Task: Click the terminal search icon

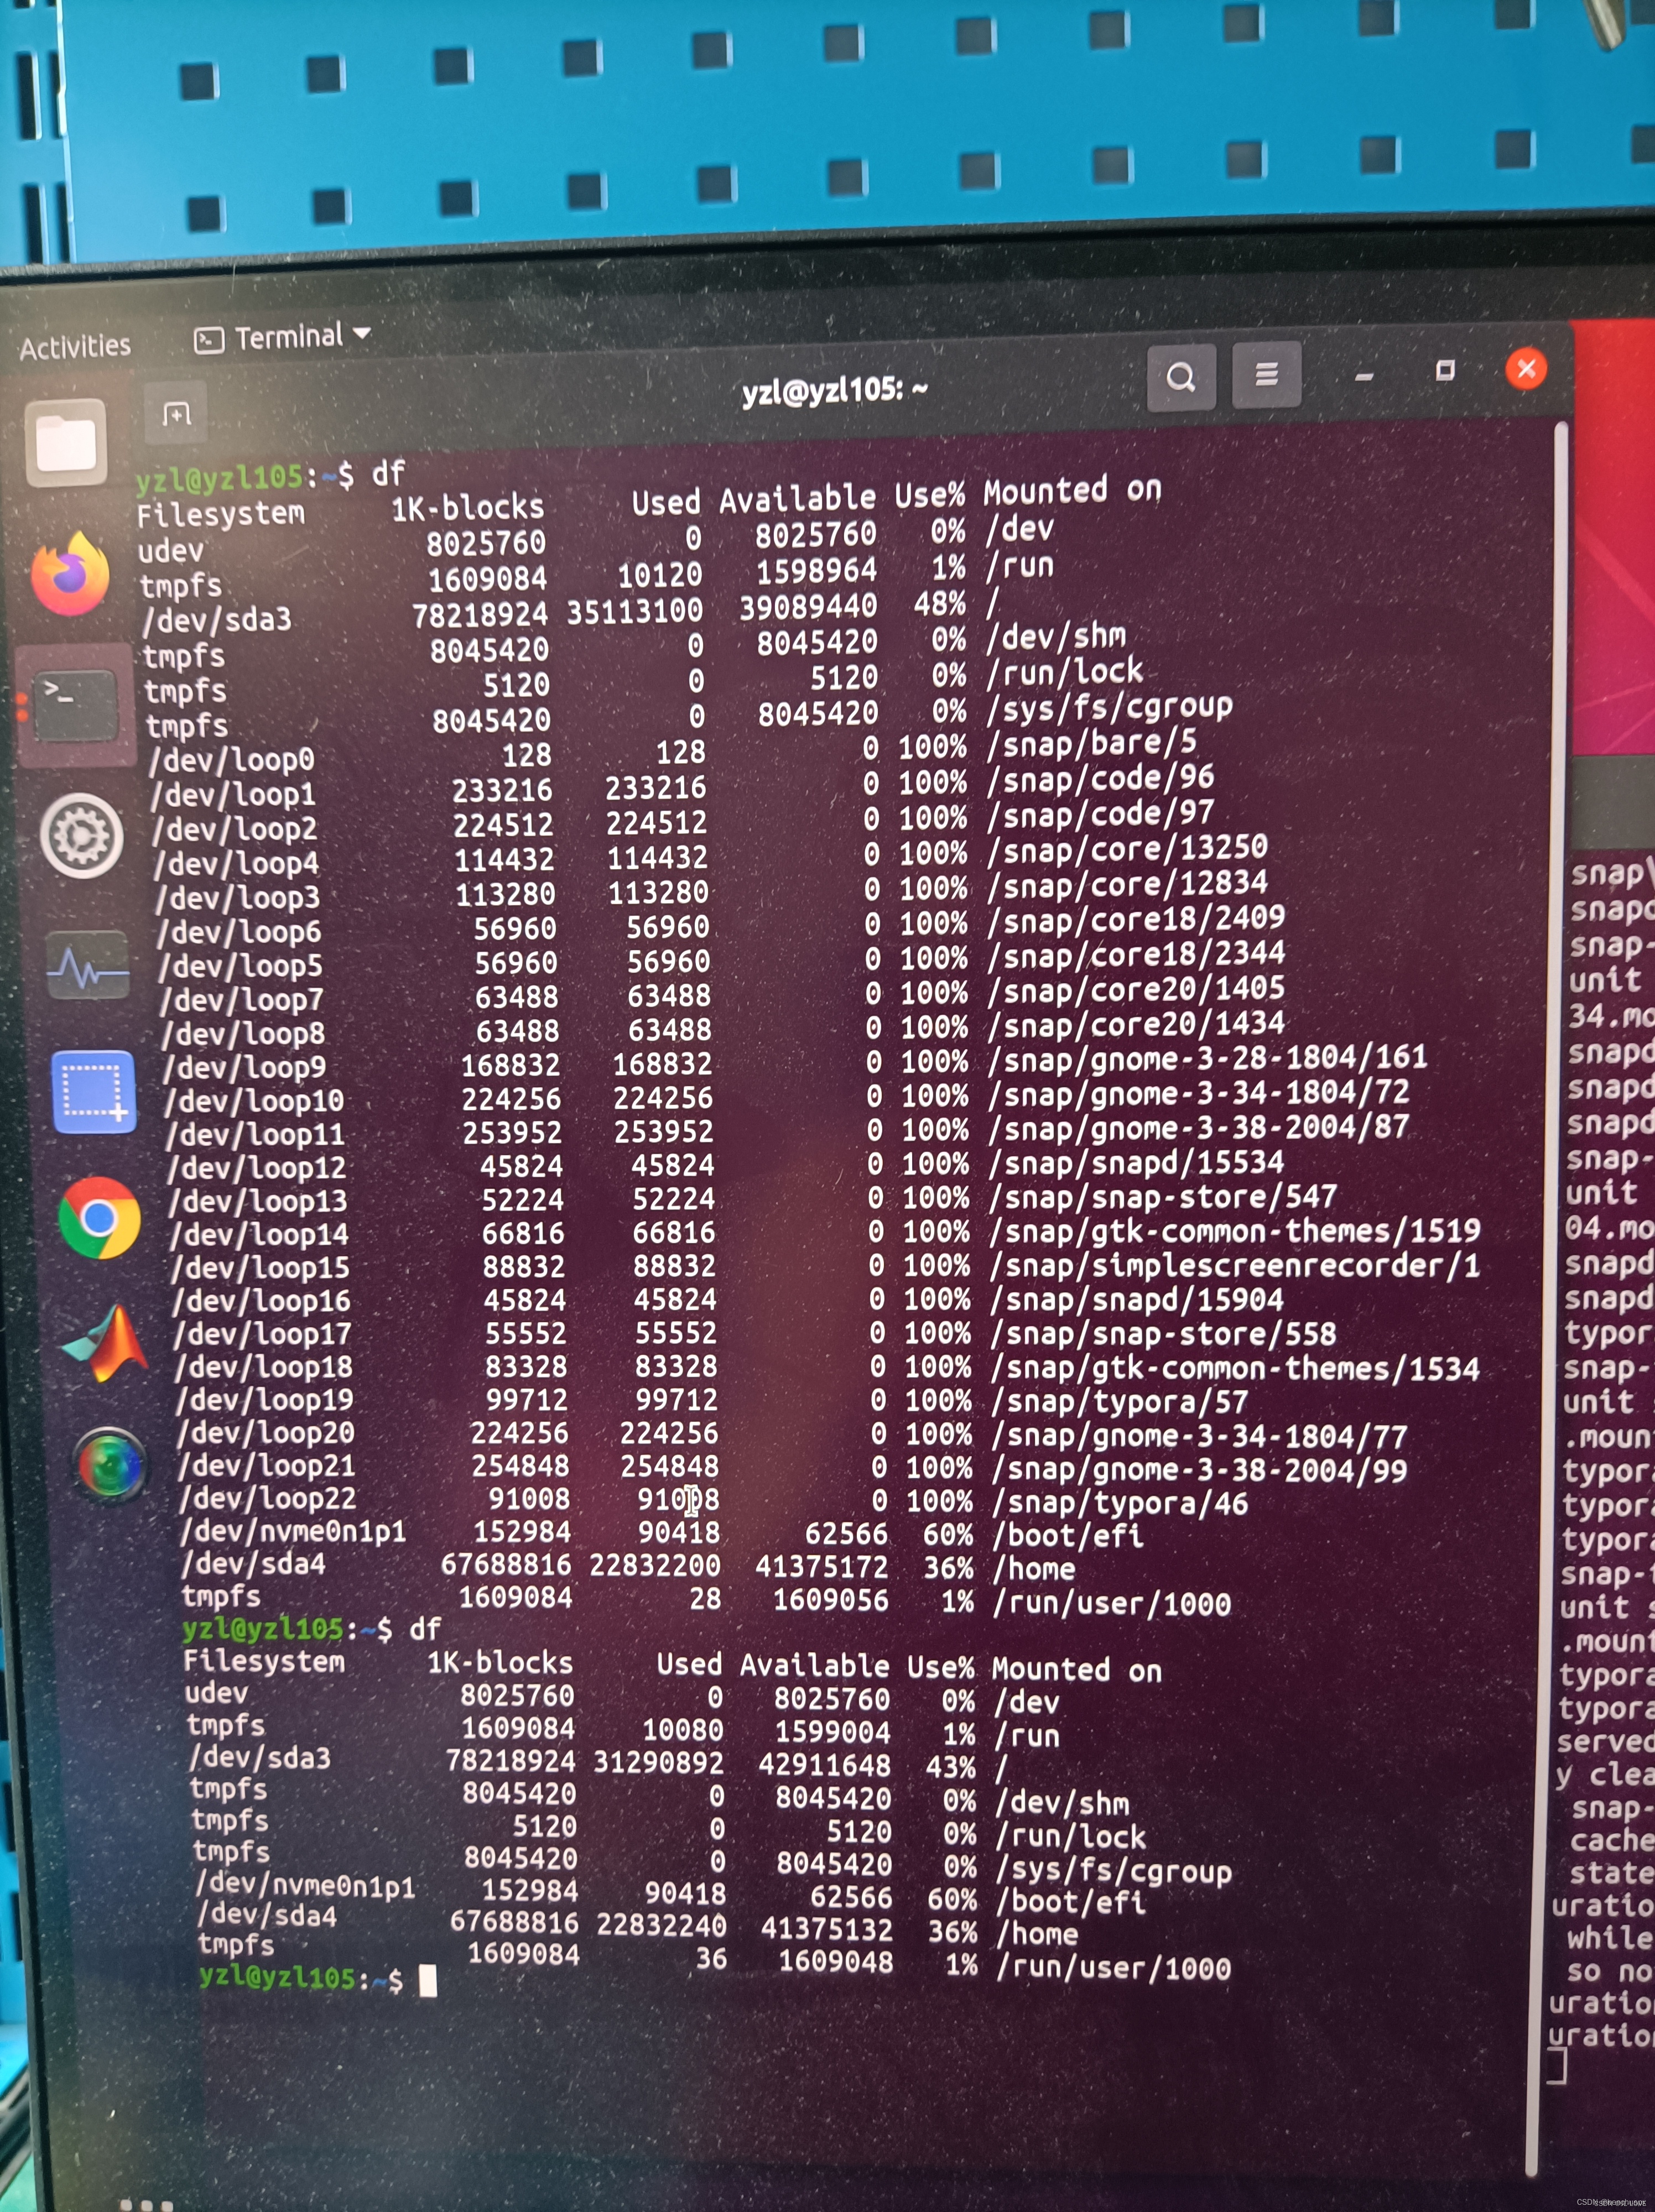Action: tap(1181, 377)
